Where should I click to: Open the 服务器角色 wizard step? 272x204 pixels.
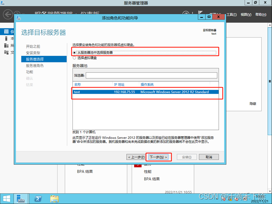click(x=35, y=66)
